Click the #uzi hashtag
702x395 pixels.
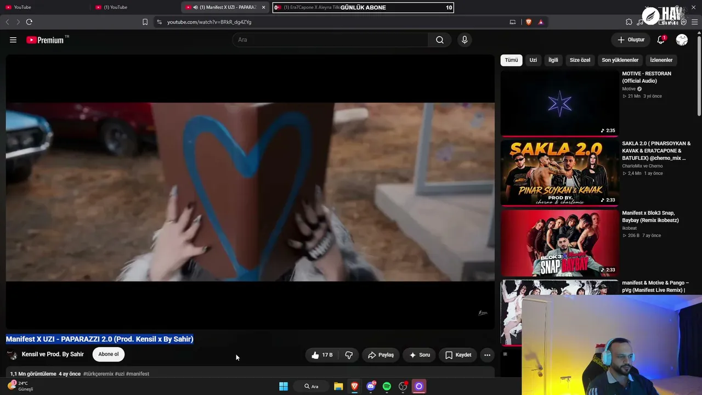pyautogui.click(x=120, y=374)
